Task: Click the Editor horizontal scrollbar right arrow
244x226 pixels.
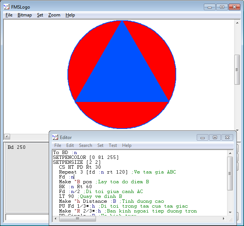Action: pyautogui.click(x=224, y=219)
